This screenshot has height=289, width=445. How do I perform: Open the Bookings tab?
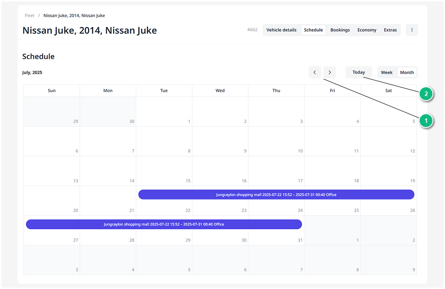pyautogui.click(x=340, y=30)
